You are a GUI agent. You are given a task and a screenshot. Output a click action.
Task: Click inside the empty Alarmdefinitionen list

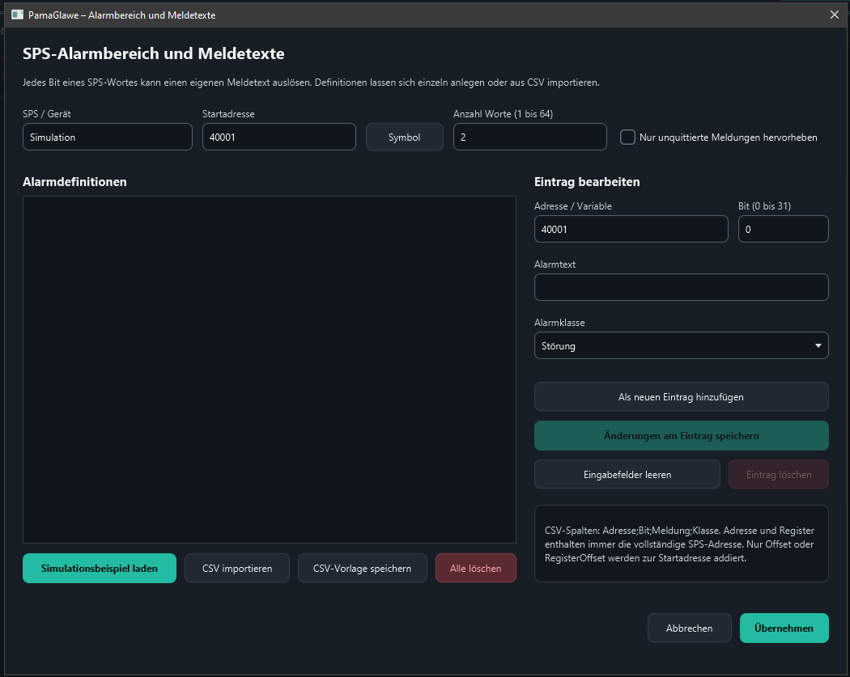(270, 370)
